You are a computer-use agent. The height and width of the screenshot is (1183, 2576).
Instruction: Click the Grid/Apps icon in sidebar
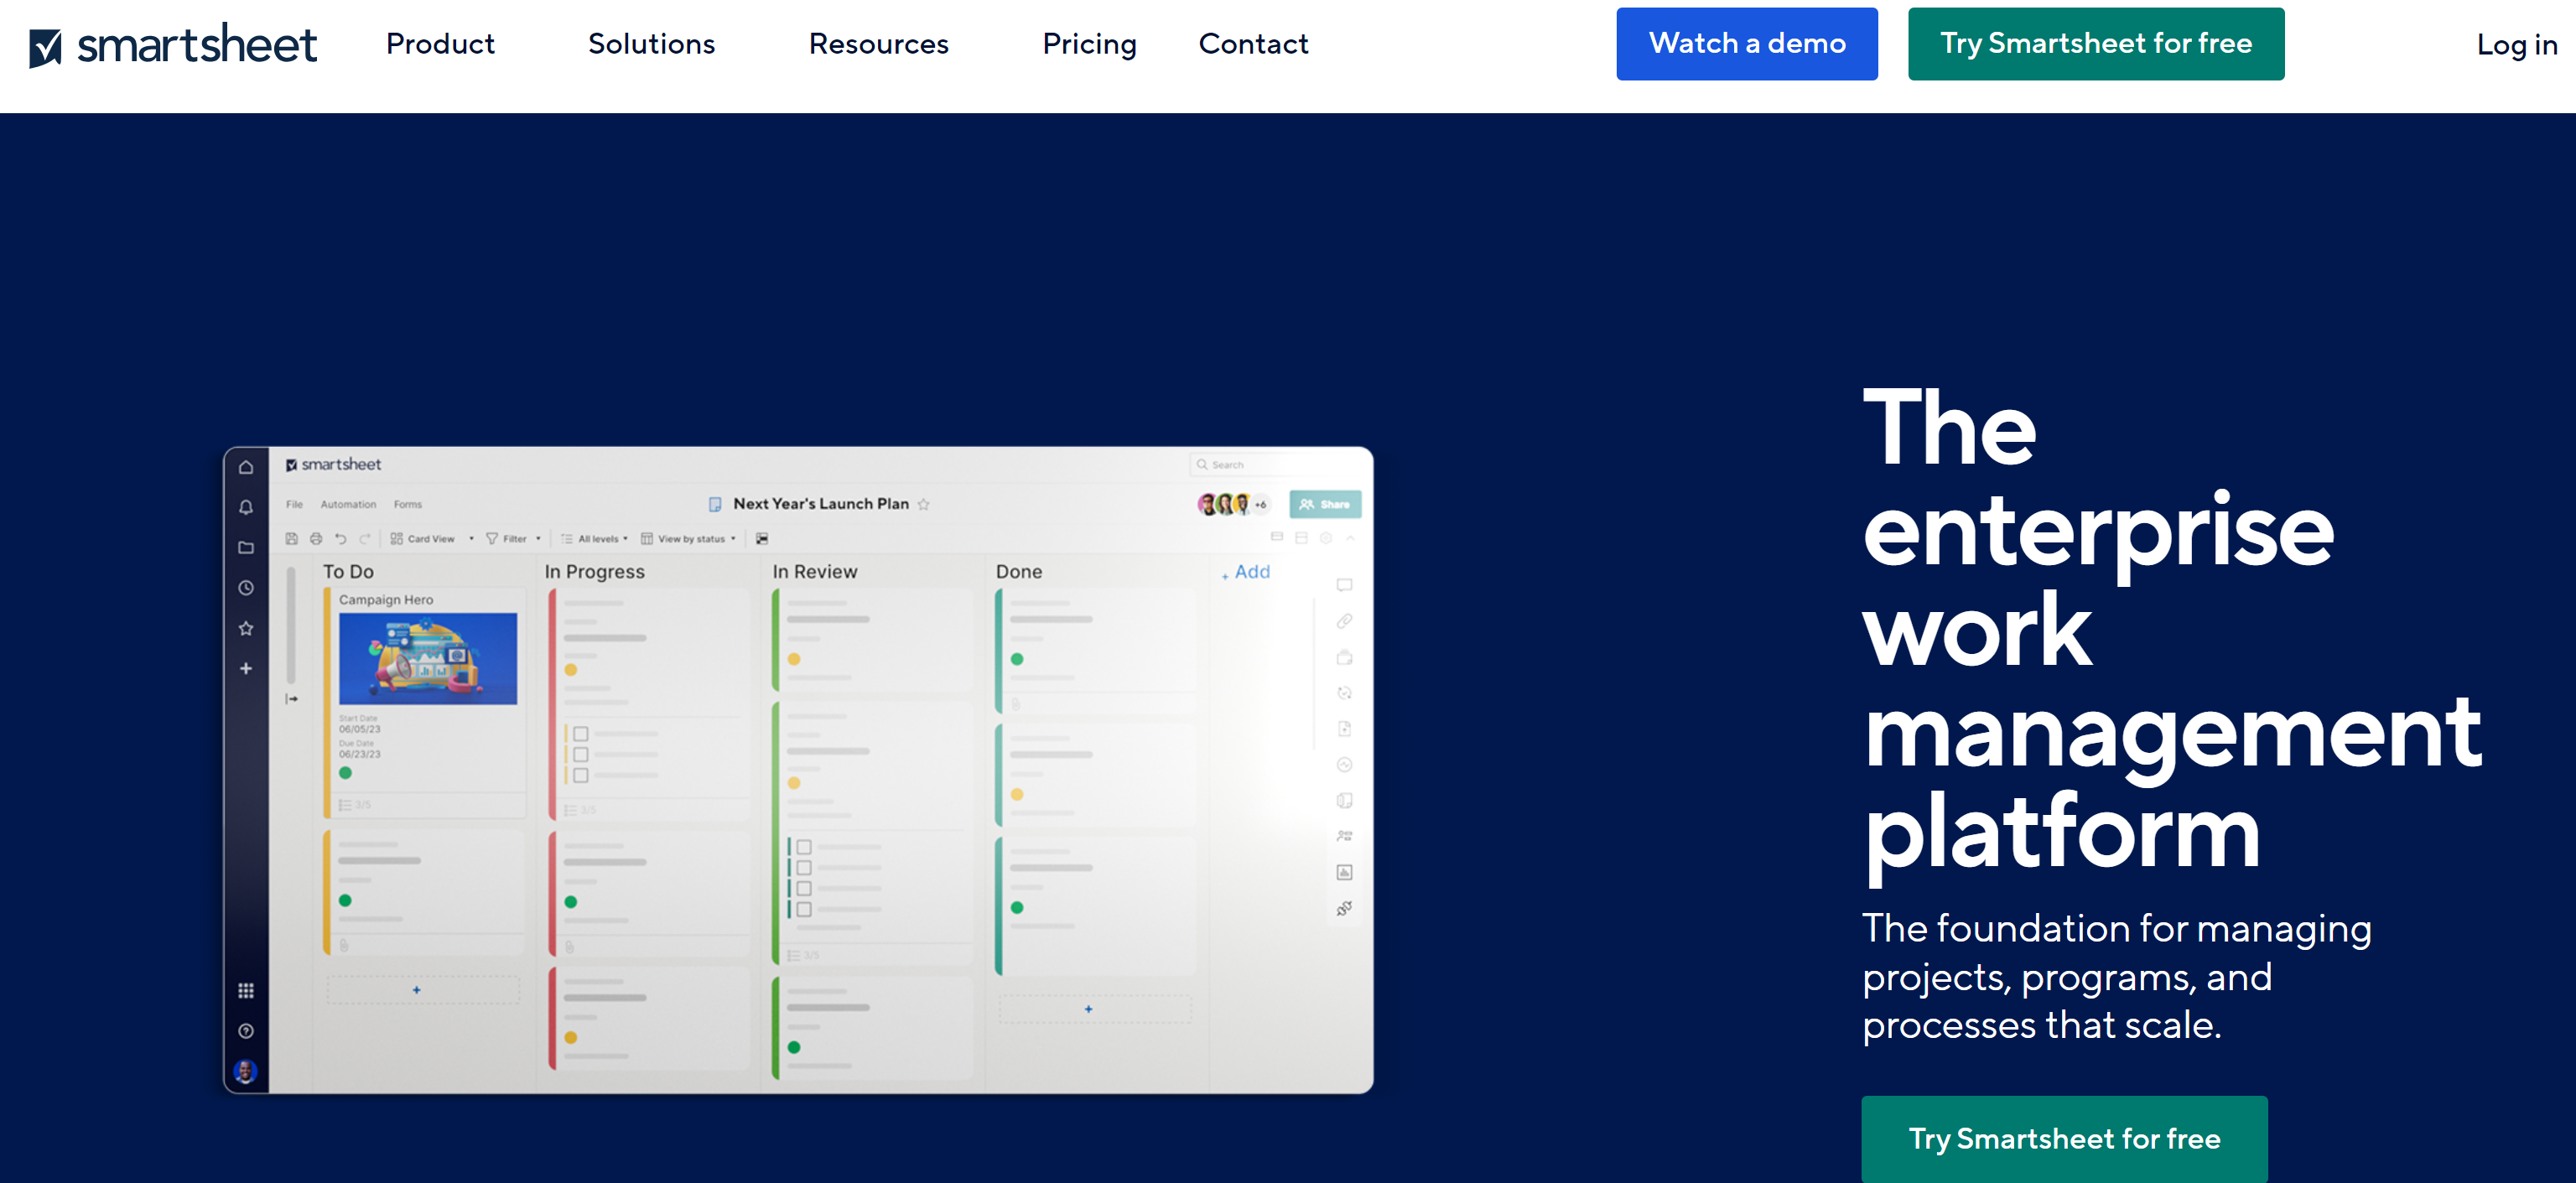[247, 988]
